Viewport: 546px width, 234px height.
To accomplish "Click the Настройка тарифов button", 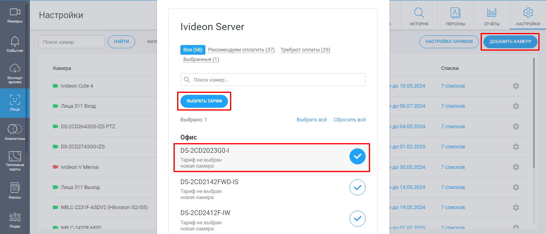I will coord(449,42).
